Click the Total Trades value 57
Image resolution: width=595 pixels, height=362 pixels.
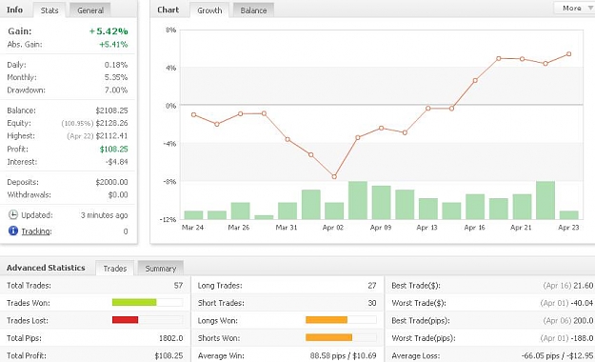tap(178, 285)
